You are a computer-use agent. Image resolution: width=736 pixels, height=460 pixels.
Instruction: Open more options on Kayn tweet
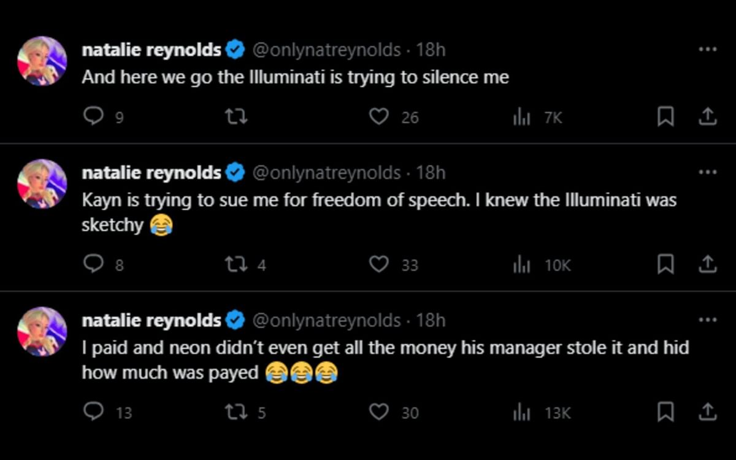(x=707, y=172)
